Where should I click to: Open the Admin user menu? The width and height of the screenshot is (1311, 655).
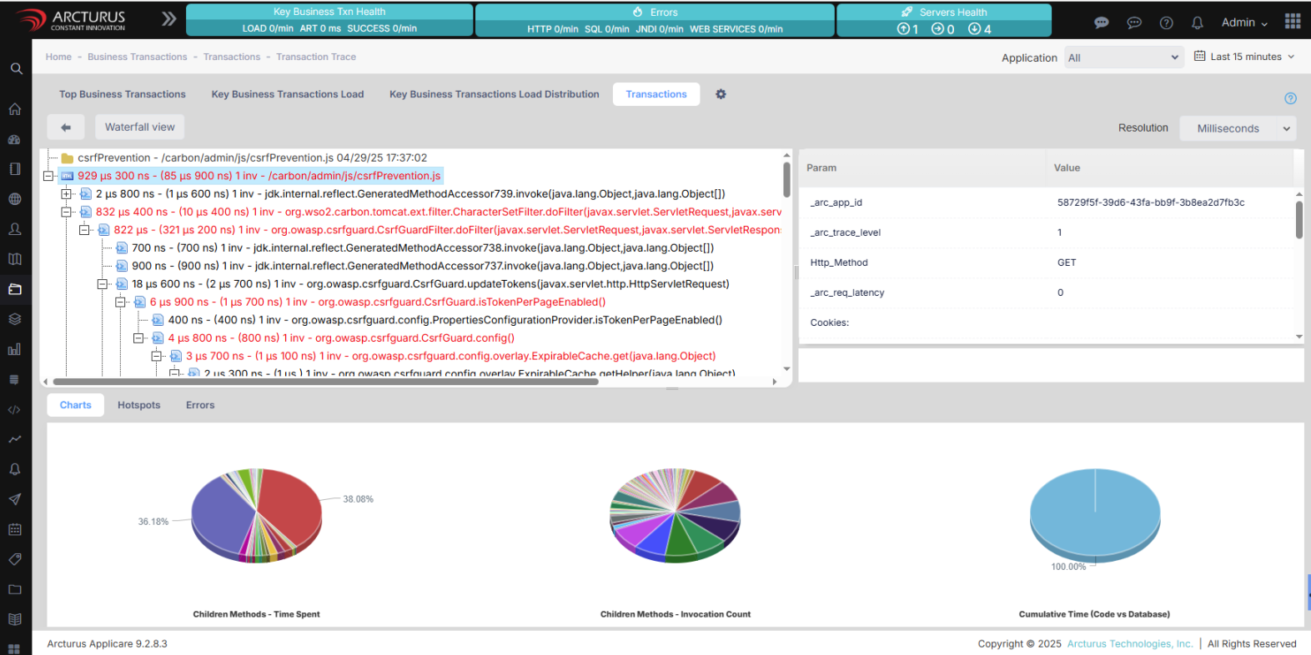[1244, 22]
